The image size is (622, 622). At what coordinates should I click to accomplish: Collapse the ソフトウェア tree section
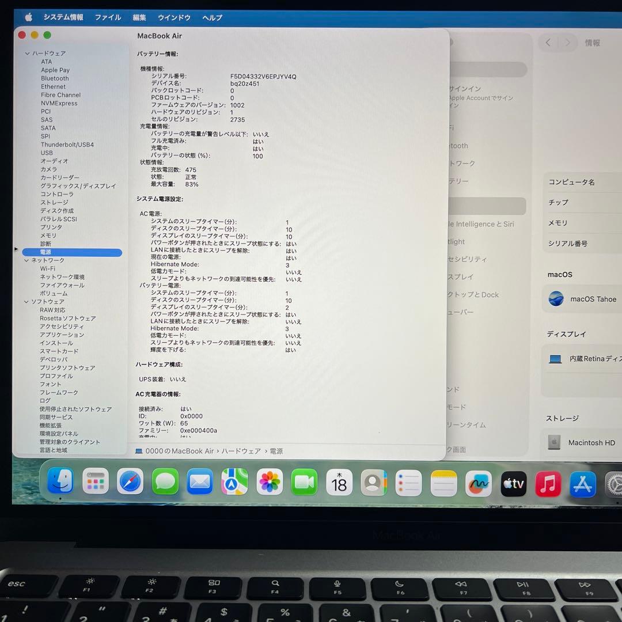pyautogui.click(x=27, y=301)
